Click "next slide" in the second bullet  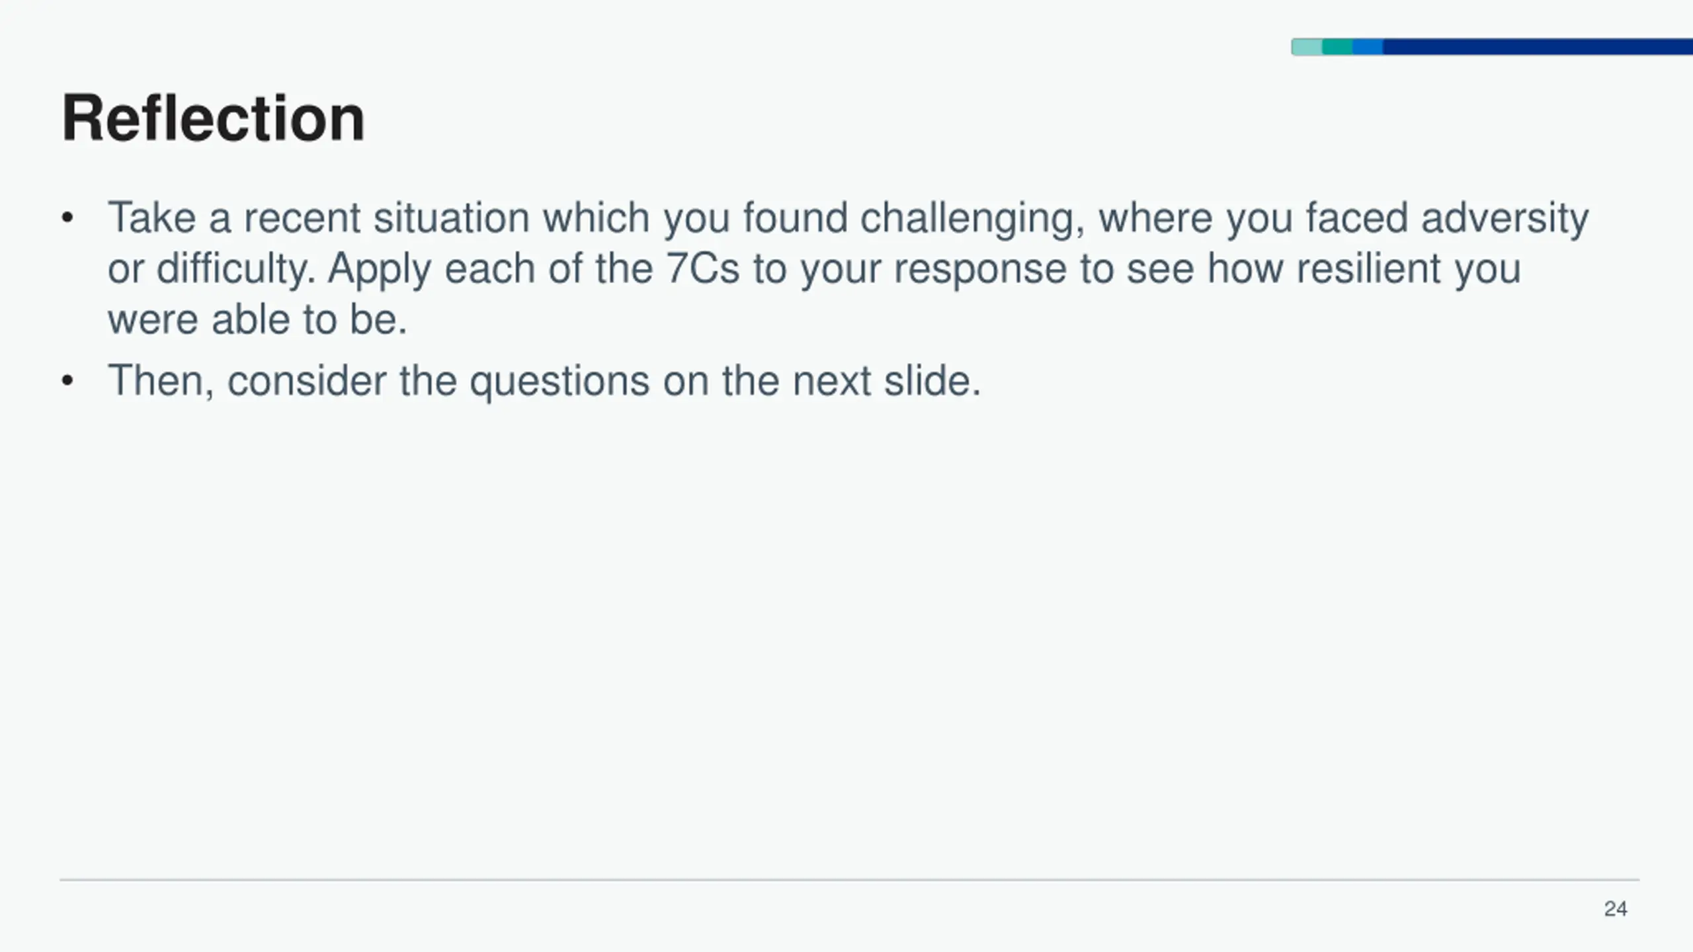tap(886, 381)
